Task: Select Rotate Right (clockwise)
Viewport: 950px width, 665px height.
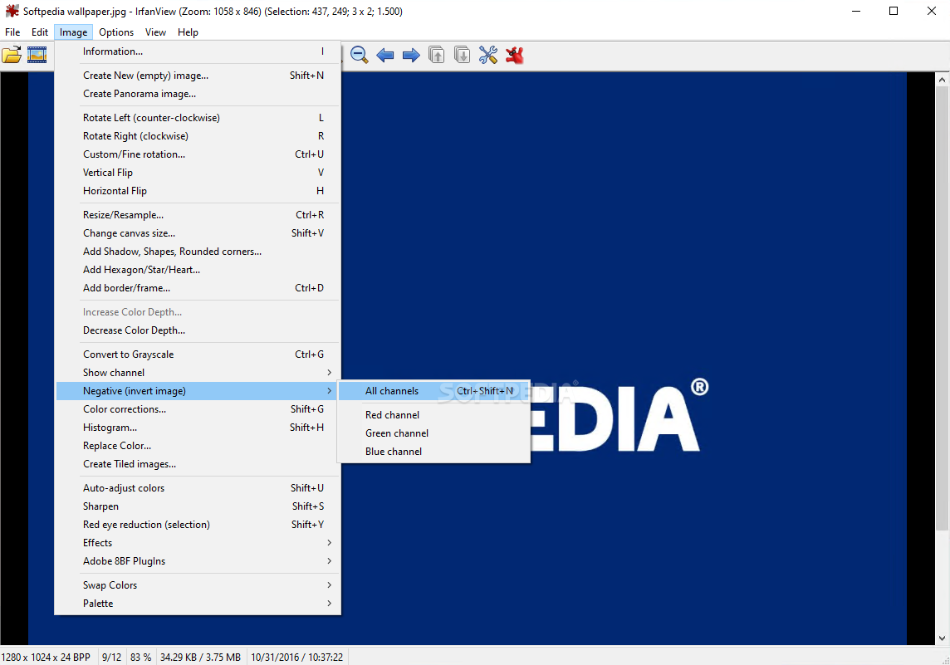Action: pyautogui.click(x=198, y=136)
